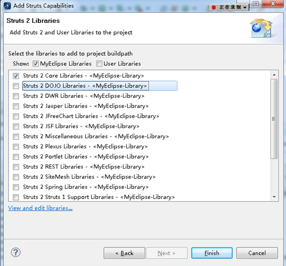Select the 'Struts 2 SiteMesh Libraries' row text

click(x=89, y=177)
